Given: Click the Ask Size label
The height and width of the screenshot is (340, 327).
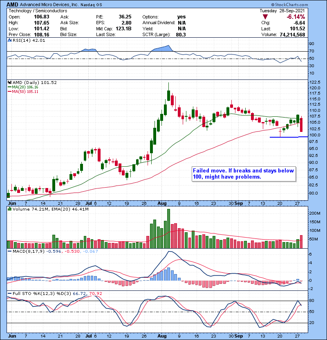Looking at the screenshot, I should [x=69, y=23].
